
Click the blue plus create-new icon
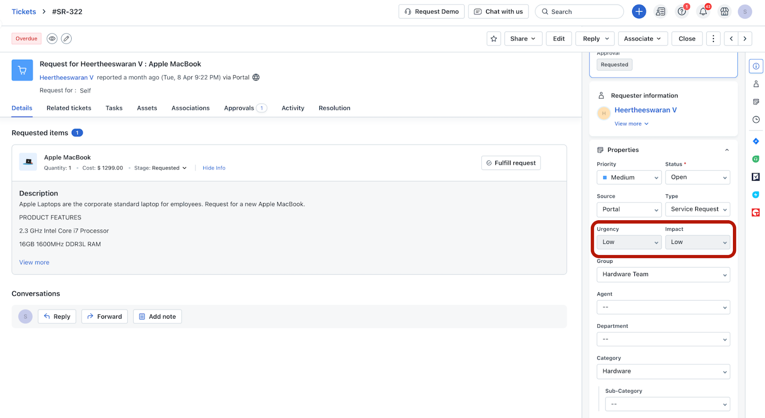[639, 11]
